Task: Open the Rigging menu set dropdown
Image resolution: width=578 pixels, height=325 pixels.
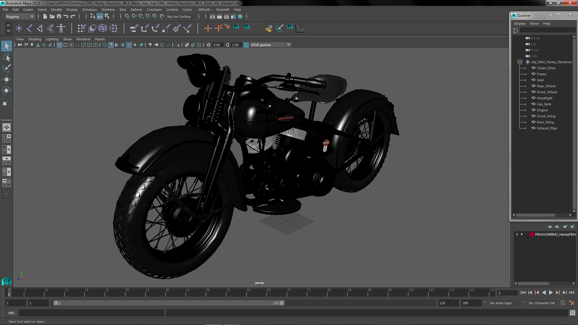Action: (20, 17)
